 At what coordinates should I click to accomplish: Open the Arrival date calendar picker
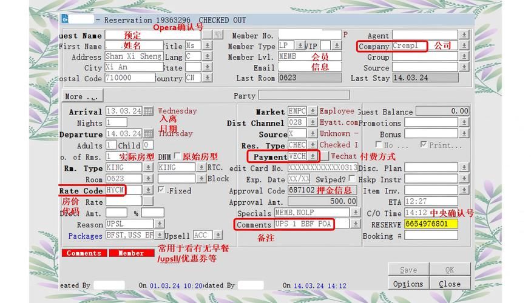coord(149,112)
